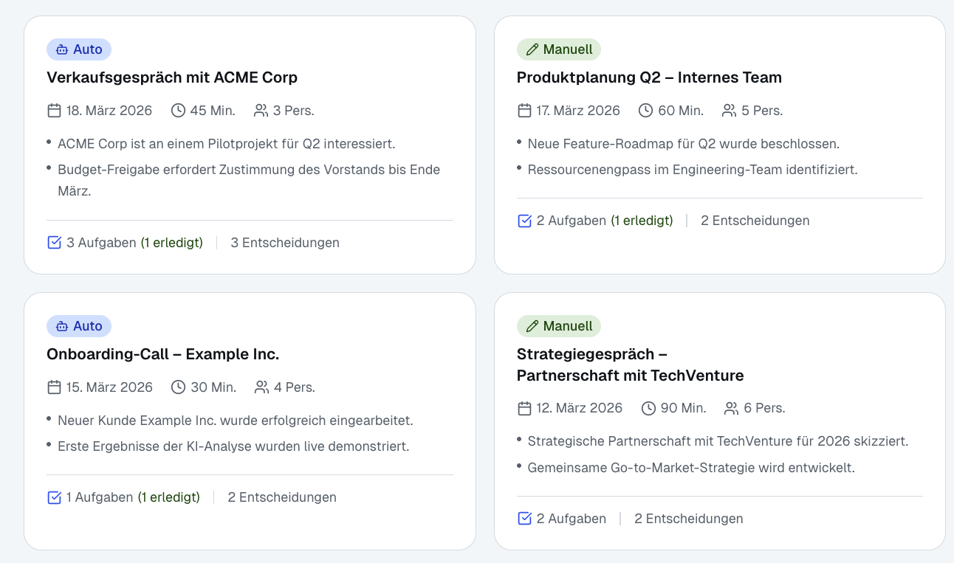
Task: Click the people icon next to 3 Pers.
Action: click(x=260, y=110)
